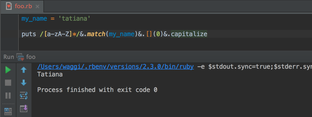Click the 'tatiana' string literal

tap(74, 19)
